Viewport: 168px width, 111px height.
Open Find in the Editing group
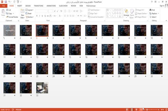coord(152,10)
